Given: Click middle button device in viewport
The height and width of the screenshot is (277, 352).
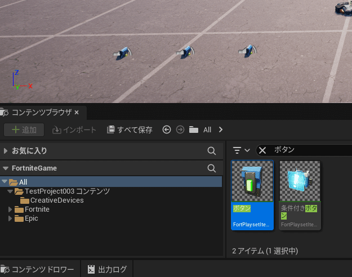Looking at the screenshot, I should 185,52.
